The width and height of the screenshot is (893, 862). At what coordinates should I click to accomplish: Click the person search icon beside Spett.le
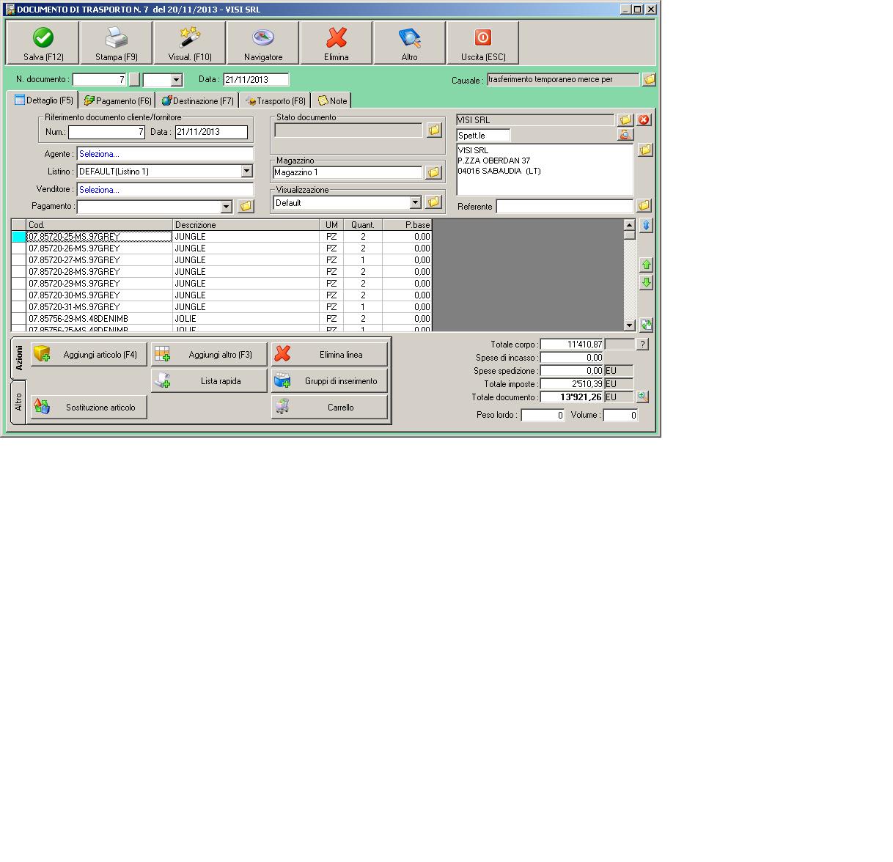(x=625, y=135)
